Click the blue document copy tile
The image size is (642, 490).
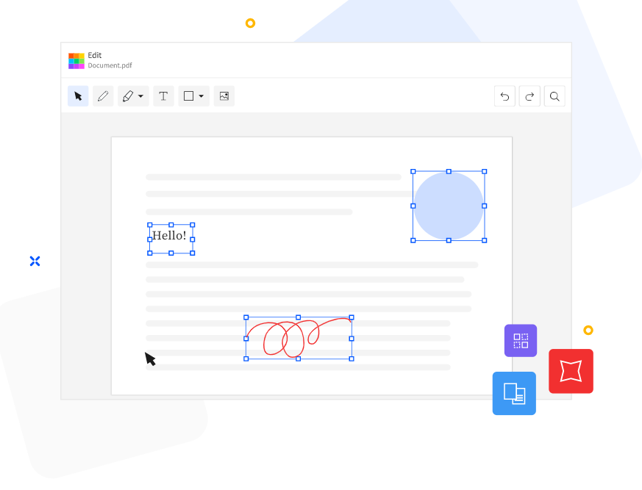pyautogui.click(x=514, y=393)
